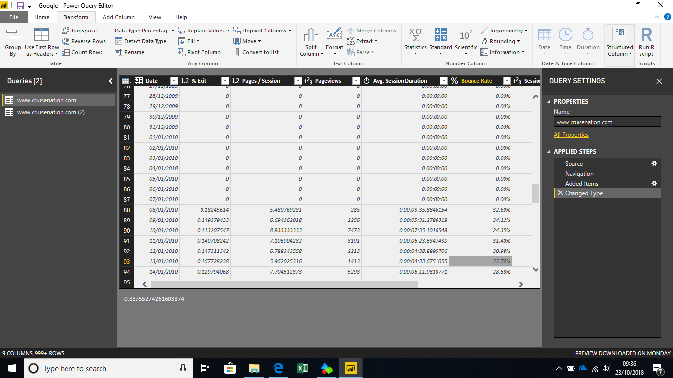Switch to the Add Column tab
Viewport: 673px width, 378px height.
(119, 17)
